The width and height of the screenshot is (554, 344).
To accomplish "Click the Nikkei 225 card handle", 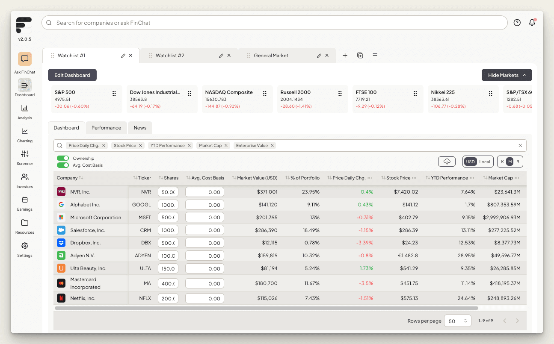I will [491, 94].
